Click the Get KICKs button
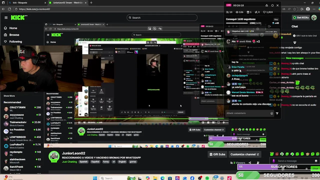 pos(301,17)
